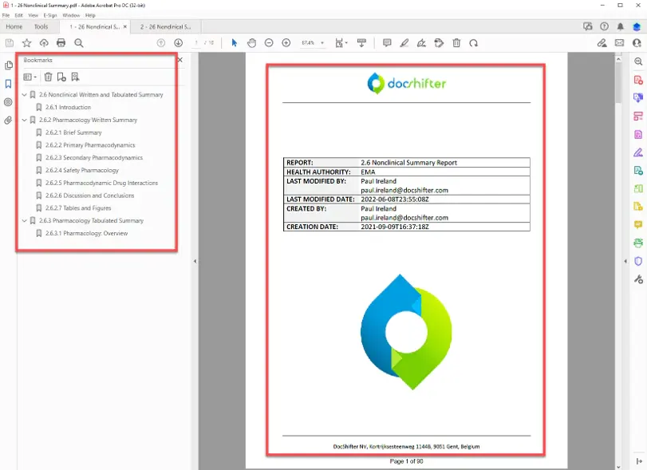This screenshot has width=647, height=470.
Task: Click the current page number field
Action: click(x=196, y=43)
